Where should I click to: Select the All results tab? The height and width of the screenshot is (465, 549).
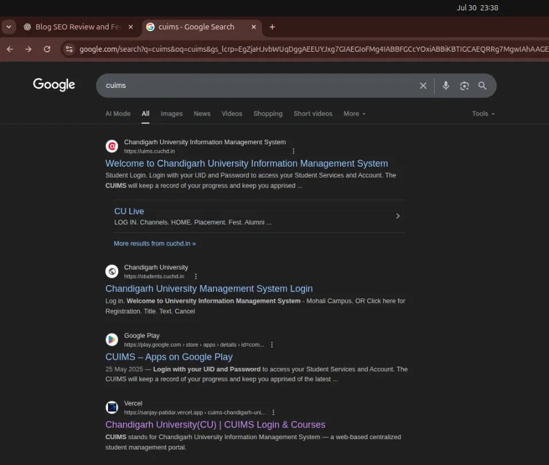[145, 114]
